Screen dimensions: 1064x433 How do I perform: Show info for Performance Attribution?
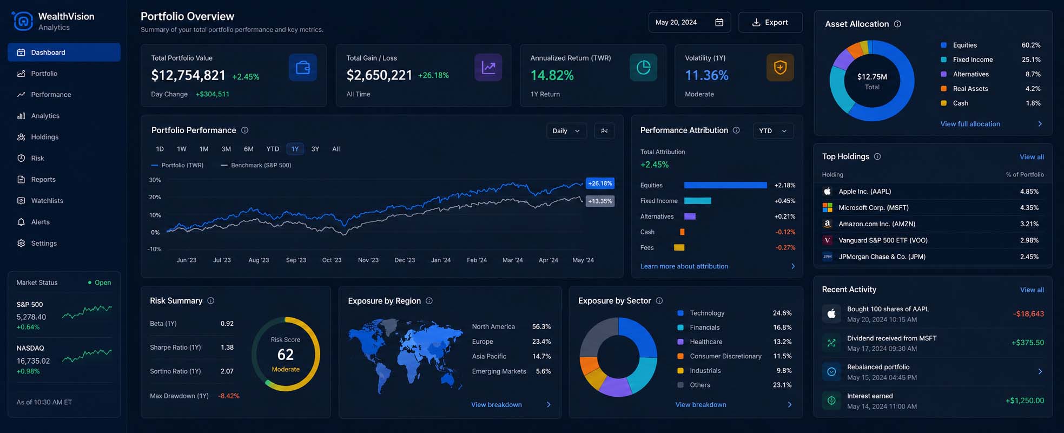point(736,130)
